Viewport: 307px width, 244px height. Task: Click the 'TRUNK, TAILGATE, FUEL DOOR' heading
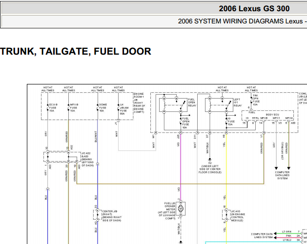coord(76,51)
